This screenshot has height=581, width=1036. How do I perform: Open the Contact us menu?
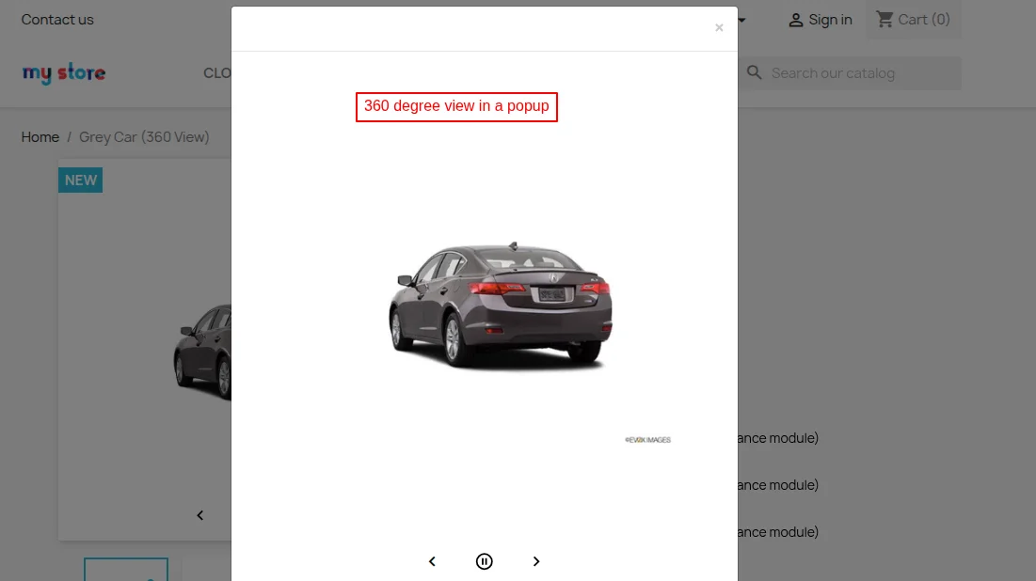tap(57, 19)
